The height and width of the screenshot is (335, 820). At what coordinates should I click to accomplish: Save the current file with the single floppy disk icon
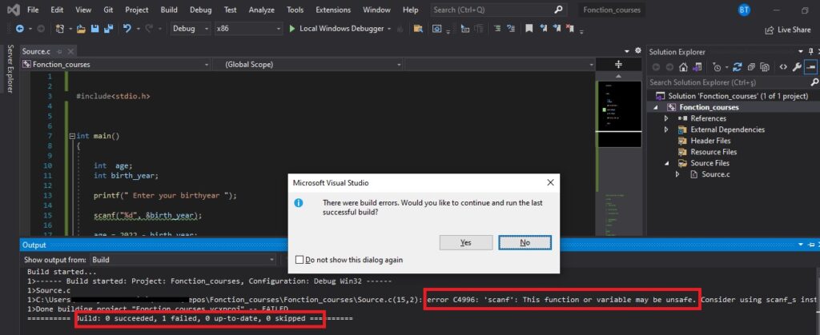pos(94,29)
